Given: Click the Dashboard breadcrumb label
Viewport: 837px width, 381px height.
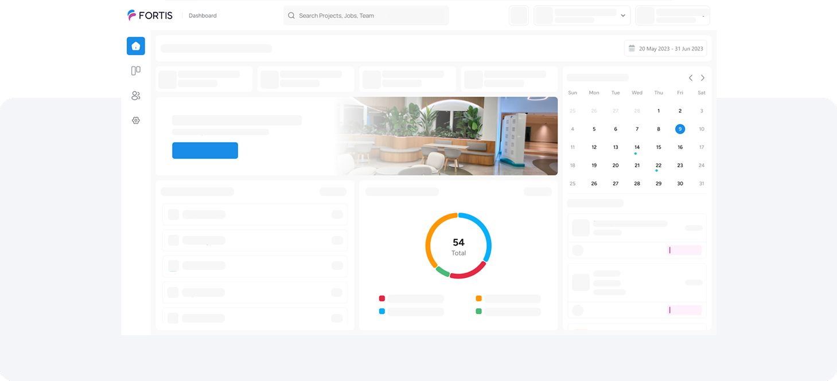Looking at the screenshot, I should (x=203, y=15).
